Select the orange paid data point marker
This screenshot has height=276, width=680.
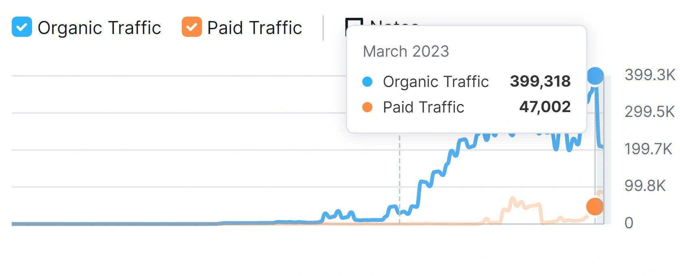[594, 206]
